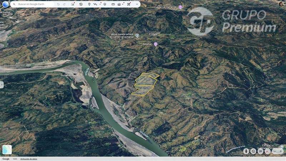
Task: Reset north with the compass button
Action: pos(267,151)
